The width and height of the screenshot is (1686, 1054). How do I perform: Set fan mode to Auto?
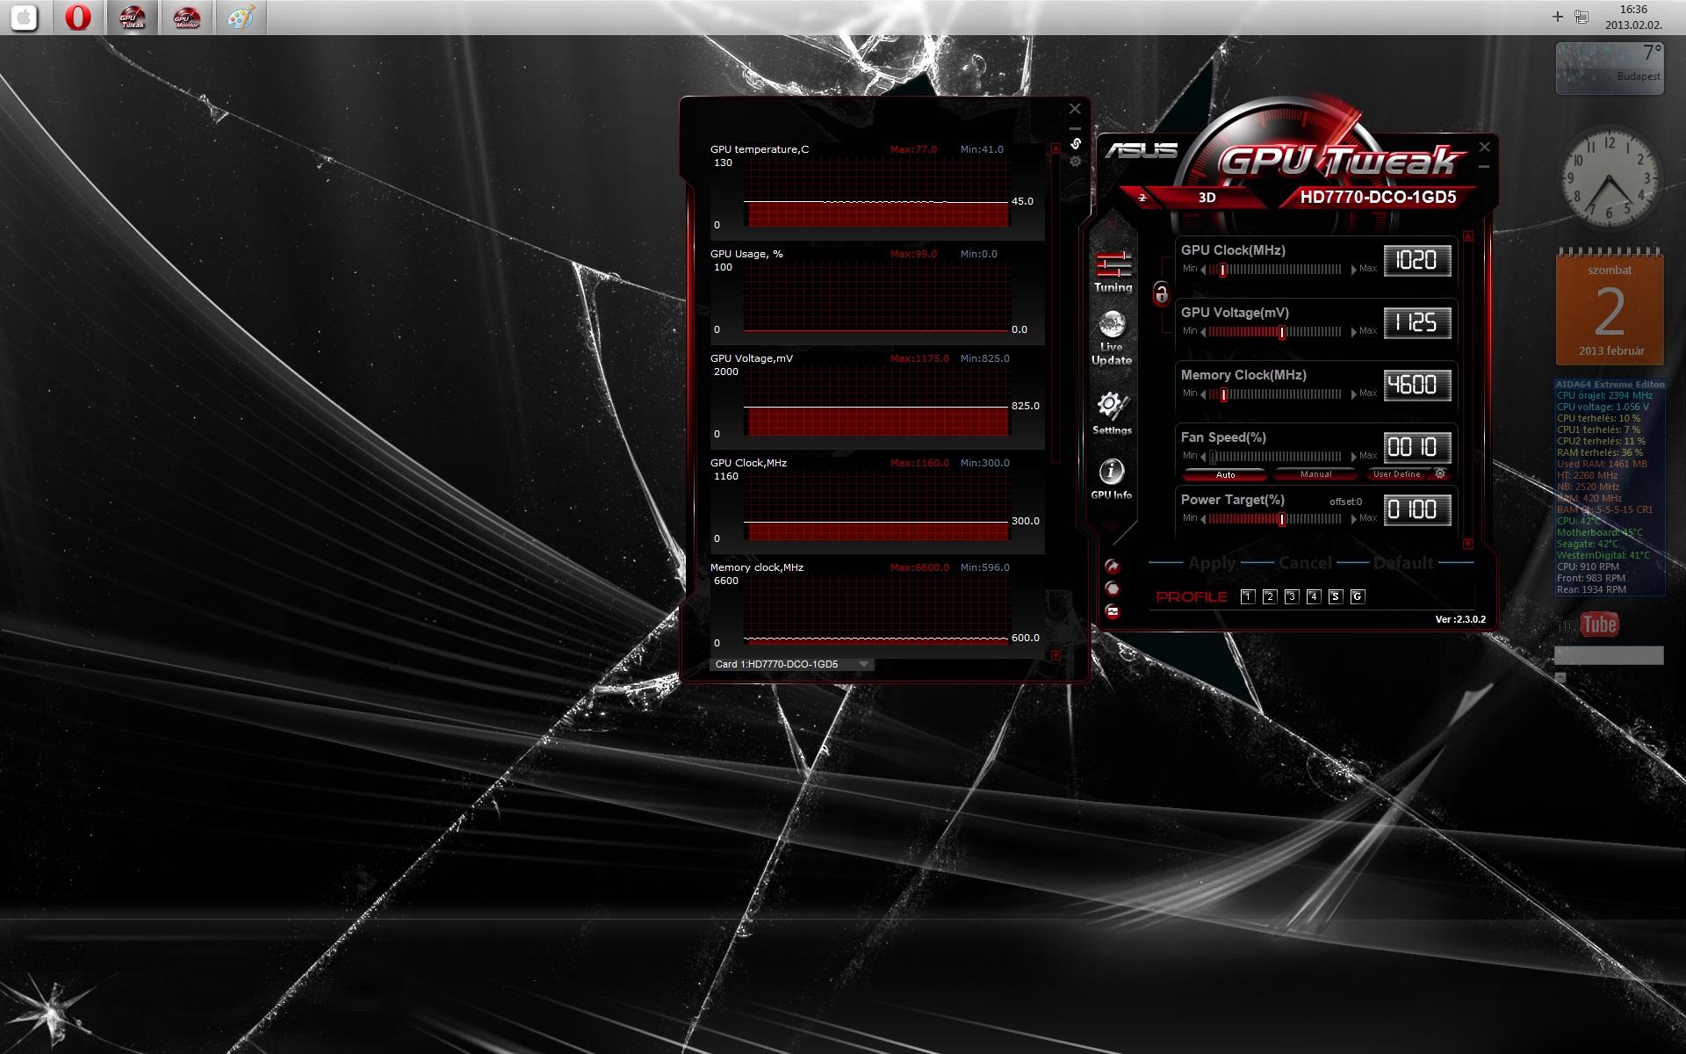pyautogui.click(x=1225, y=474)
